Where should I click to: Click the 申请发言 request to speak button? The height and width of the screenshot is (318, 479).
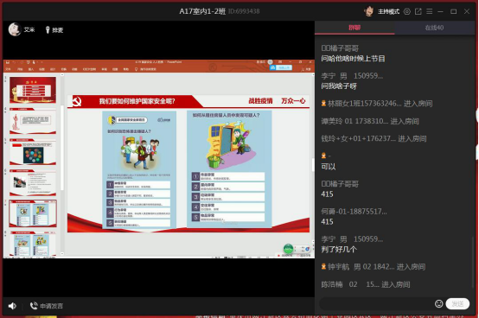pyautogui.click(x=51, y=306)
